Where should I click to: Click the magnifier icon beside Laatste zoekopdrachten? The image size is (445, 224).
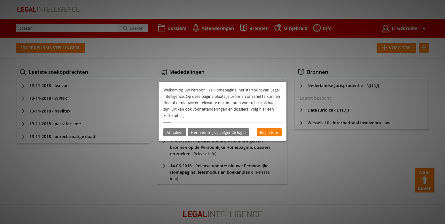[23, 72]
